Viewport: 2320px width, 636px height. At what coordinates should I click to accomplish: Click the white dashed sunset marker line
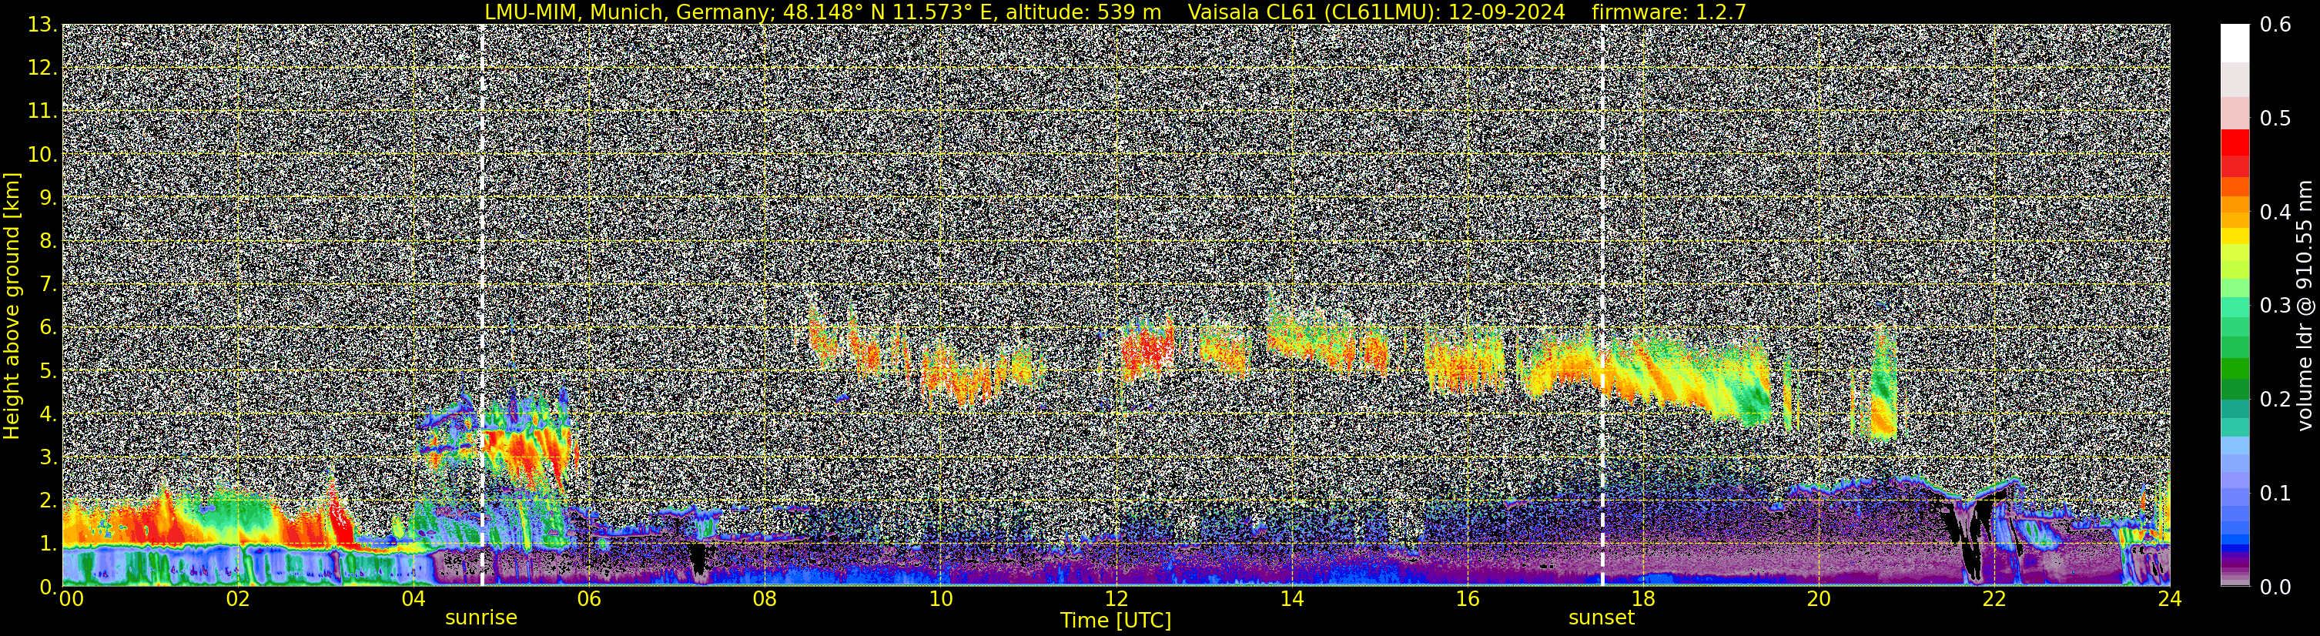(x=1602, y=306)
